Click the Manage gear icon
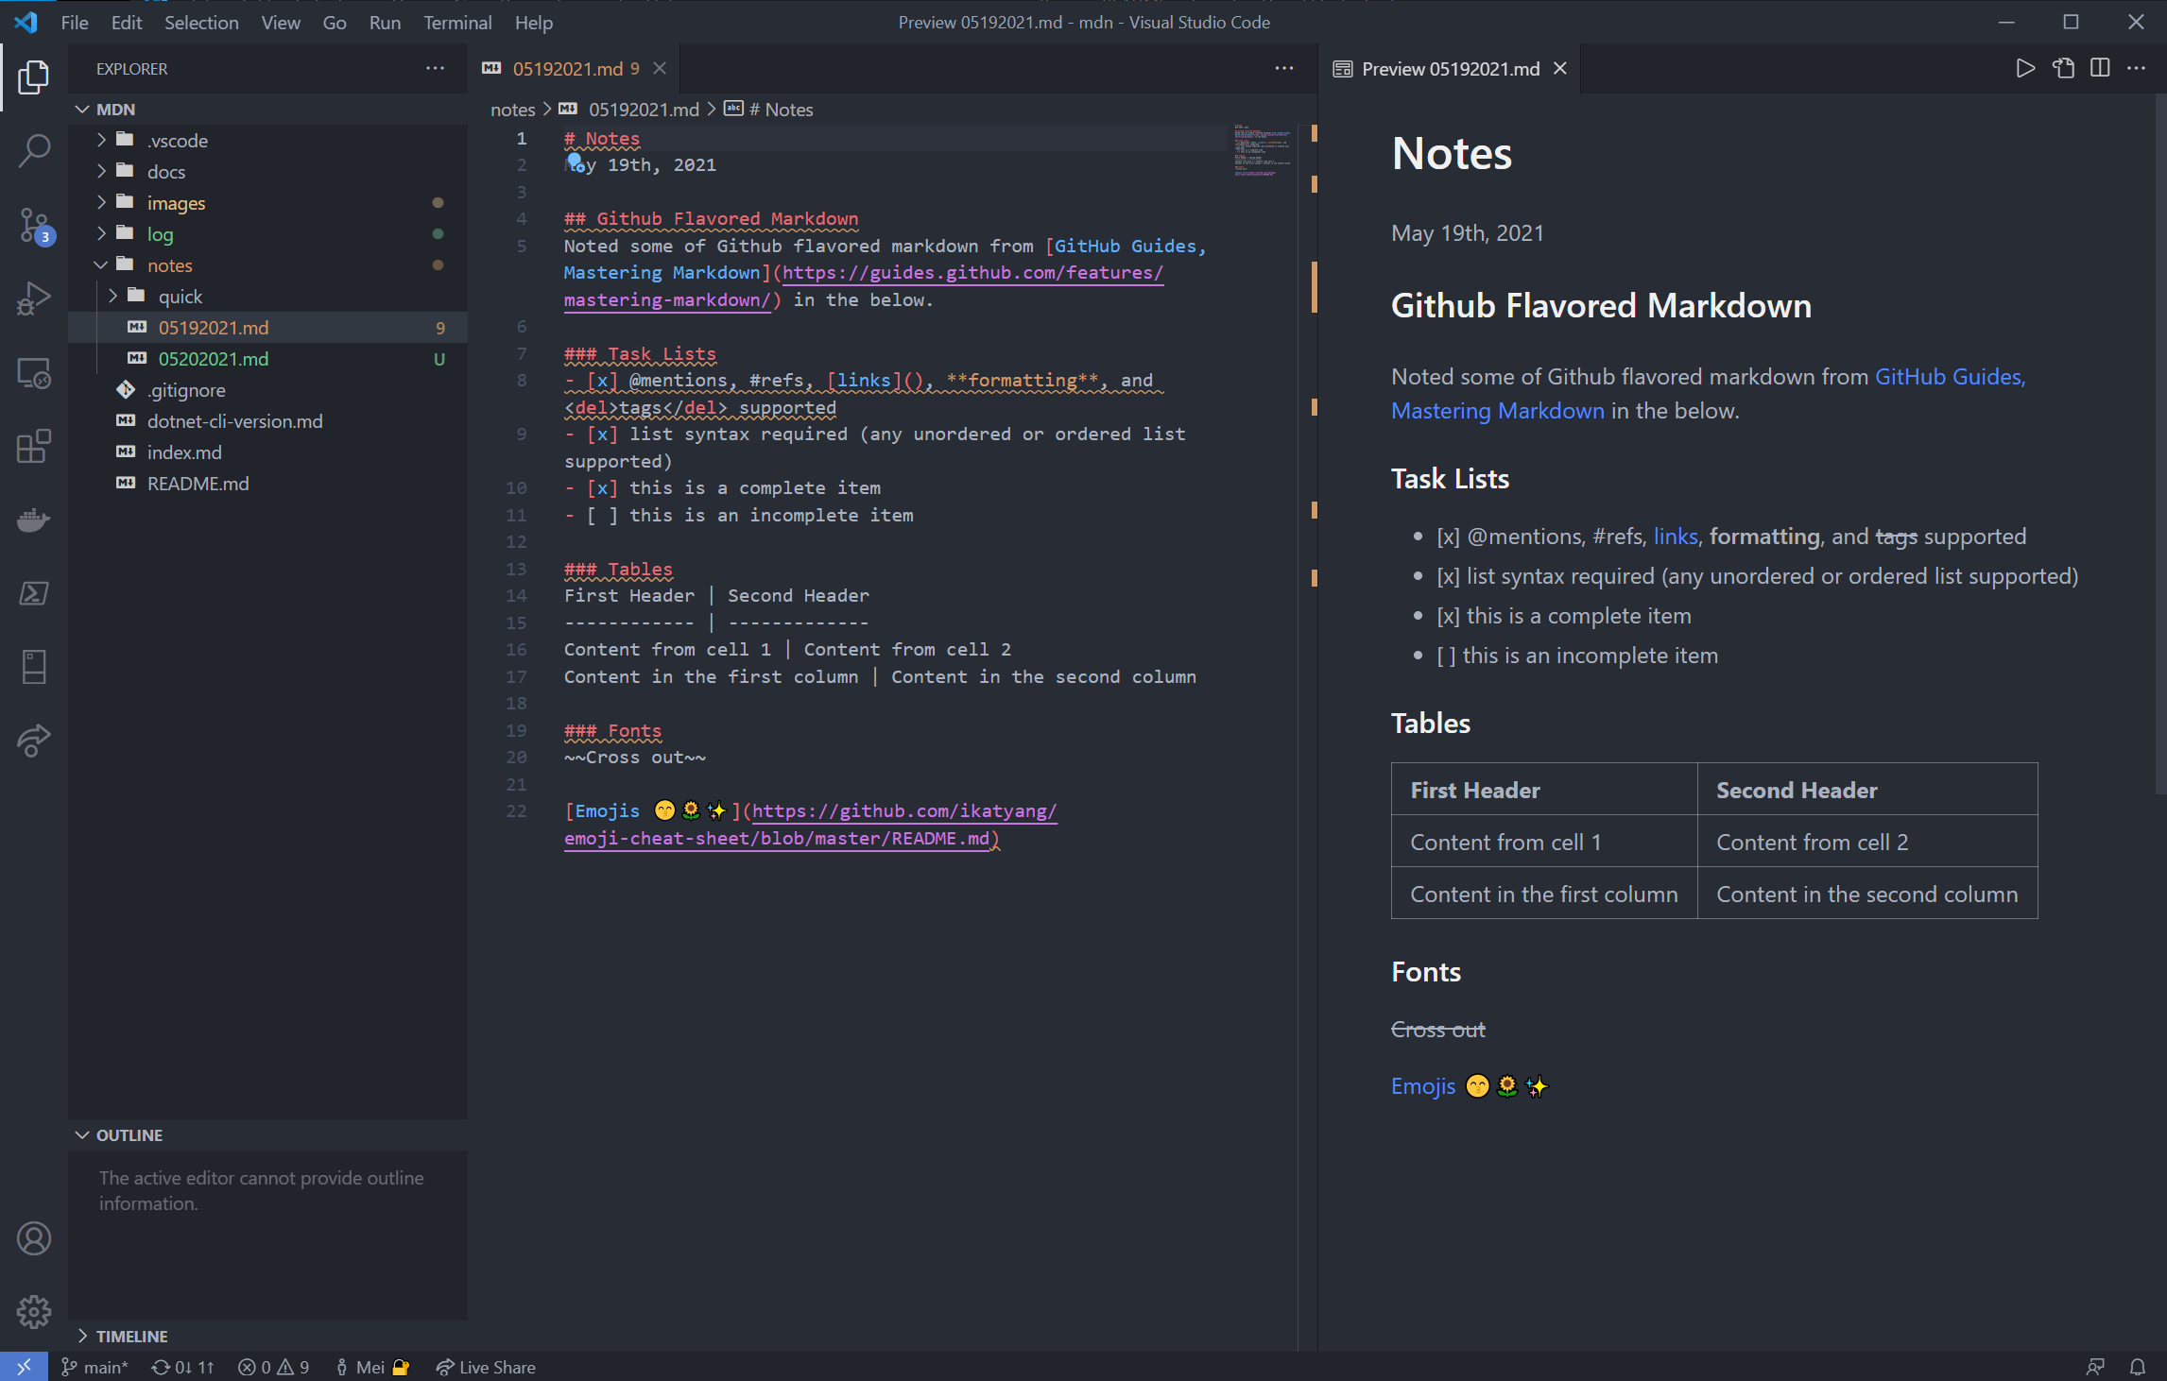2167x1381 pixels. pos(34,1311)
